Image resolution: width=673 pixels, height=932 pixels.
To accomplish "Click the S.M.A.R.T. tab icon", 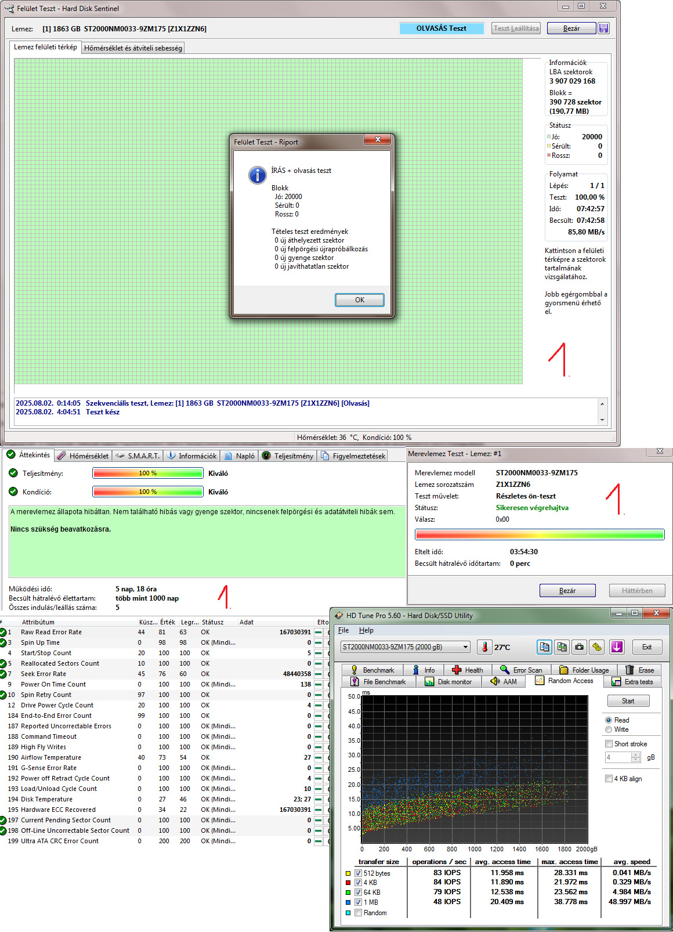I will pyautogui.click(x=120, y=456).
